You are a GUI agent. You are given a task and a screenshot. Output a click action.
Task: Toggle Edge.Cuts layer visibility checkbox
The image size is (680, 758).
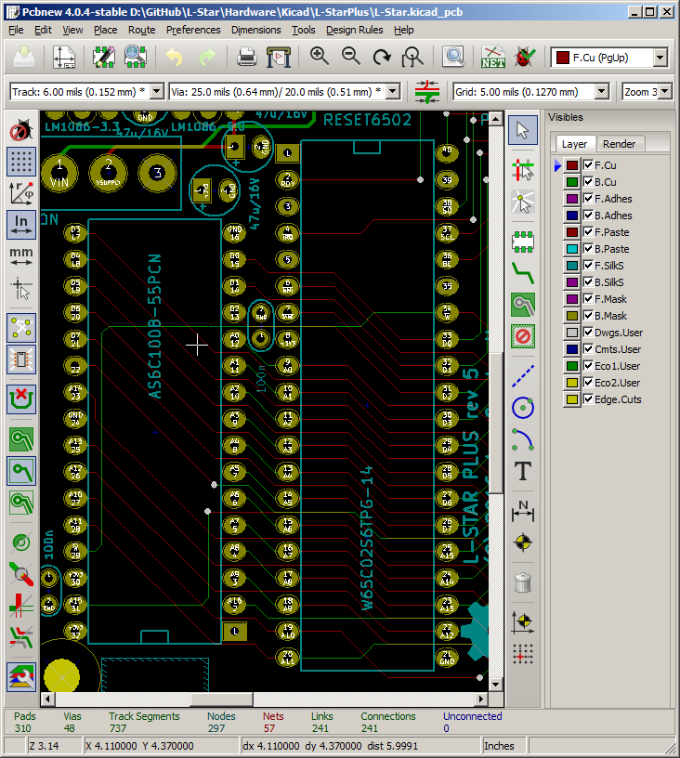(x=587, y=399)
